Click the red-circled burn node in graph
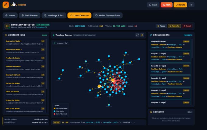The width and height of the screenshot is (207, 130). coord(100,74)
